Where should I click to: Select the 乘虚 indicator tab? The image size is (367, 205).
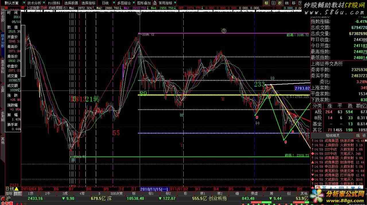point(255,194)
